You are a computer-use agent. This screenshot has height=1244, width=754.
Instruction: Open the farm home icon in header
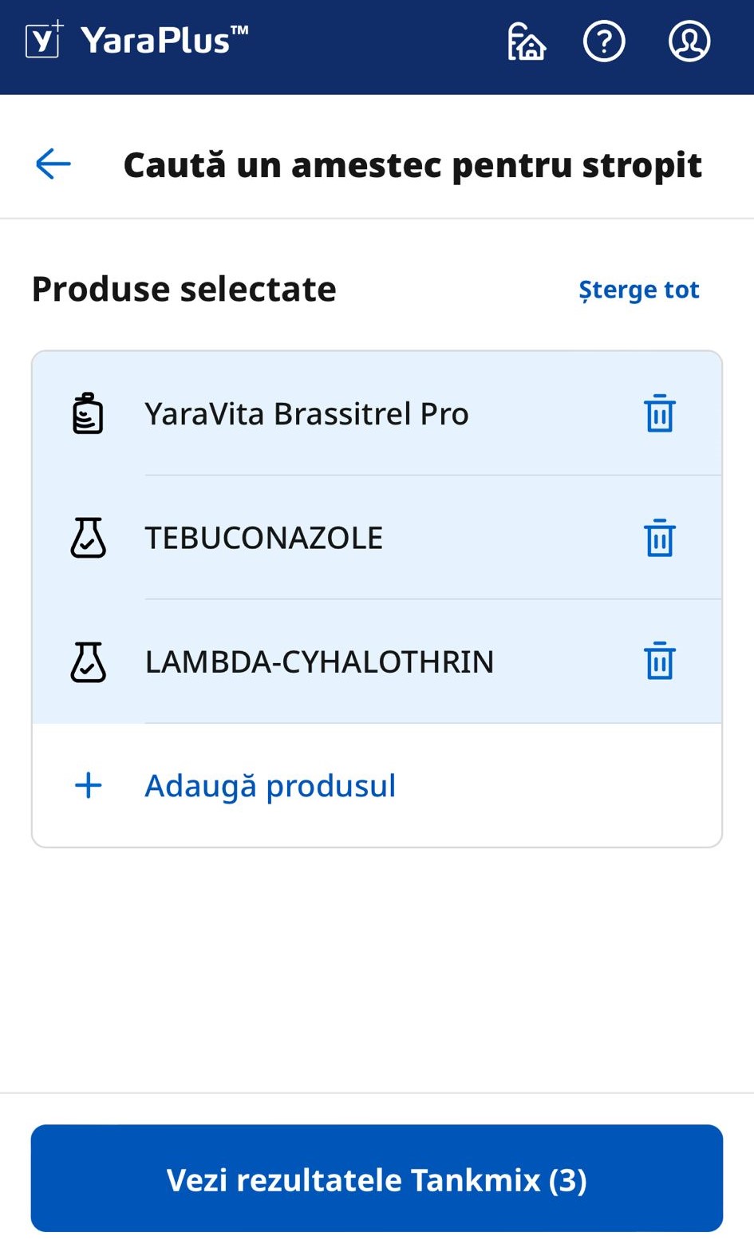pos(527,41)
